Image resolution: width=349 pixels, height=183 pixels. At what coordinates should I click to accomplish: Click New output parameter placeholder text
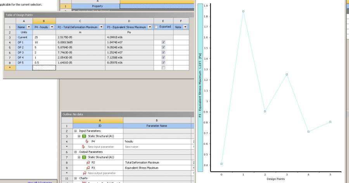pos(102,173)
